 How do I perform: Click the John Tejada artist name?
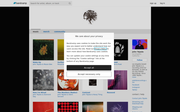point(138,52)
